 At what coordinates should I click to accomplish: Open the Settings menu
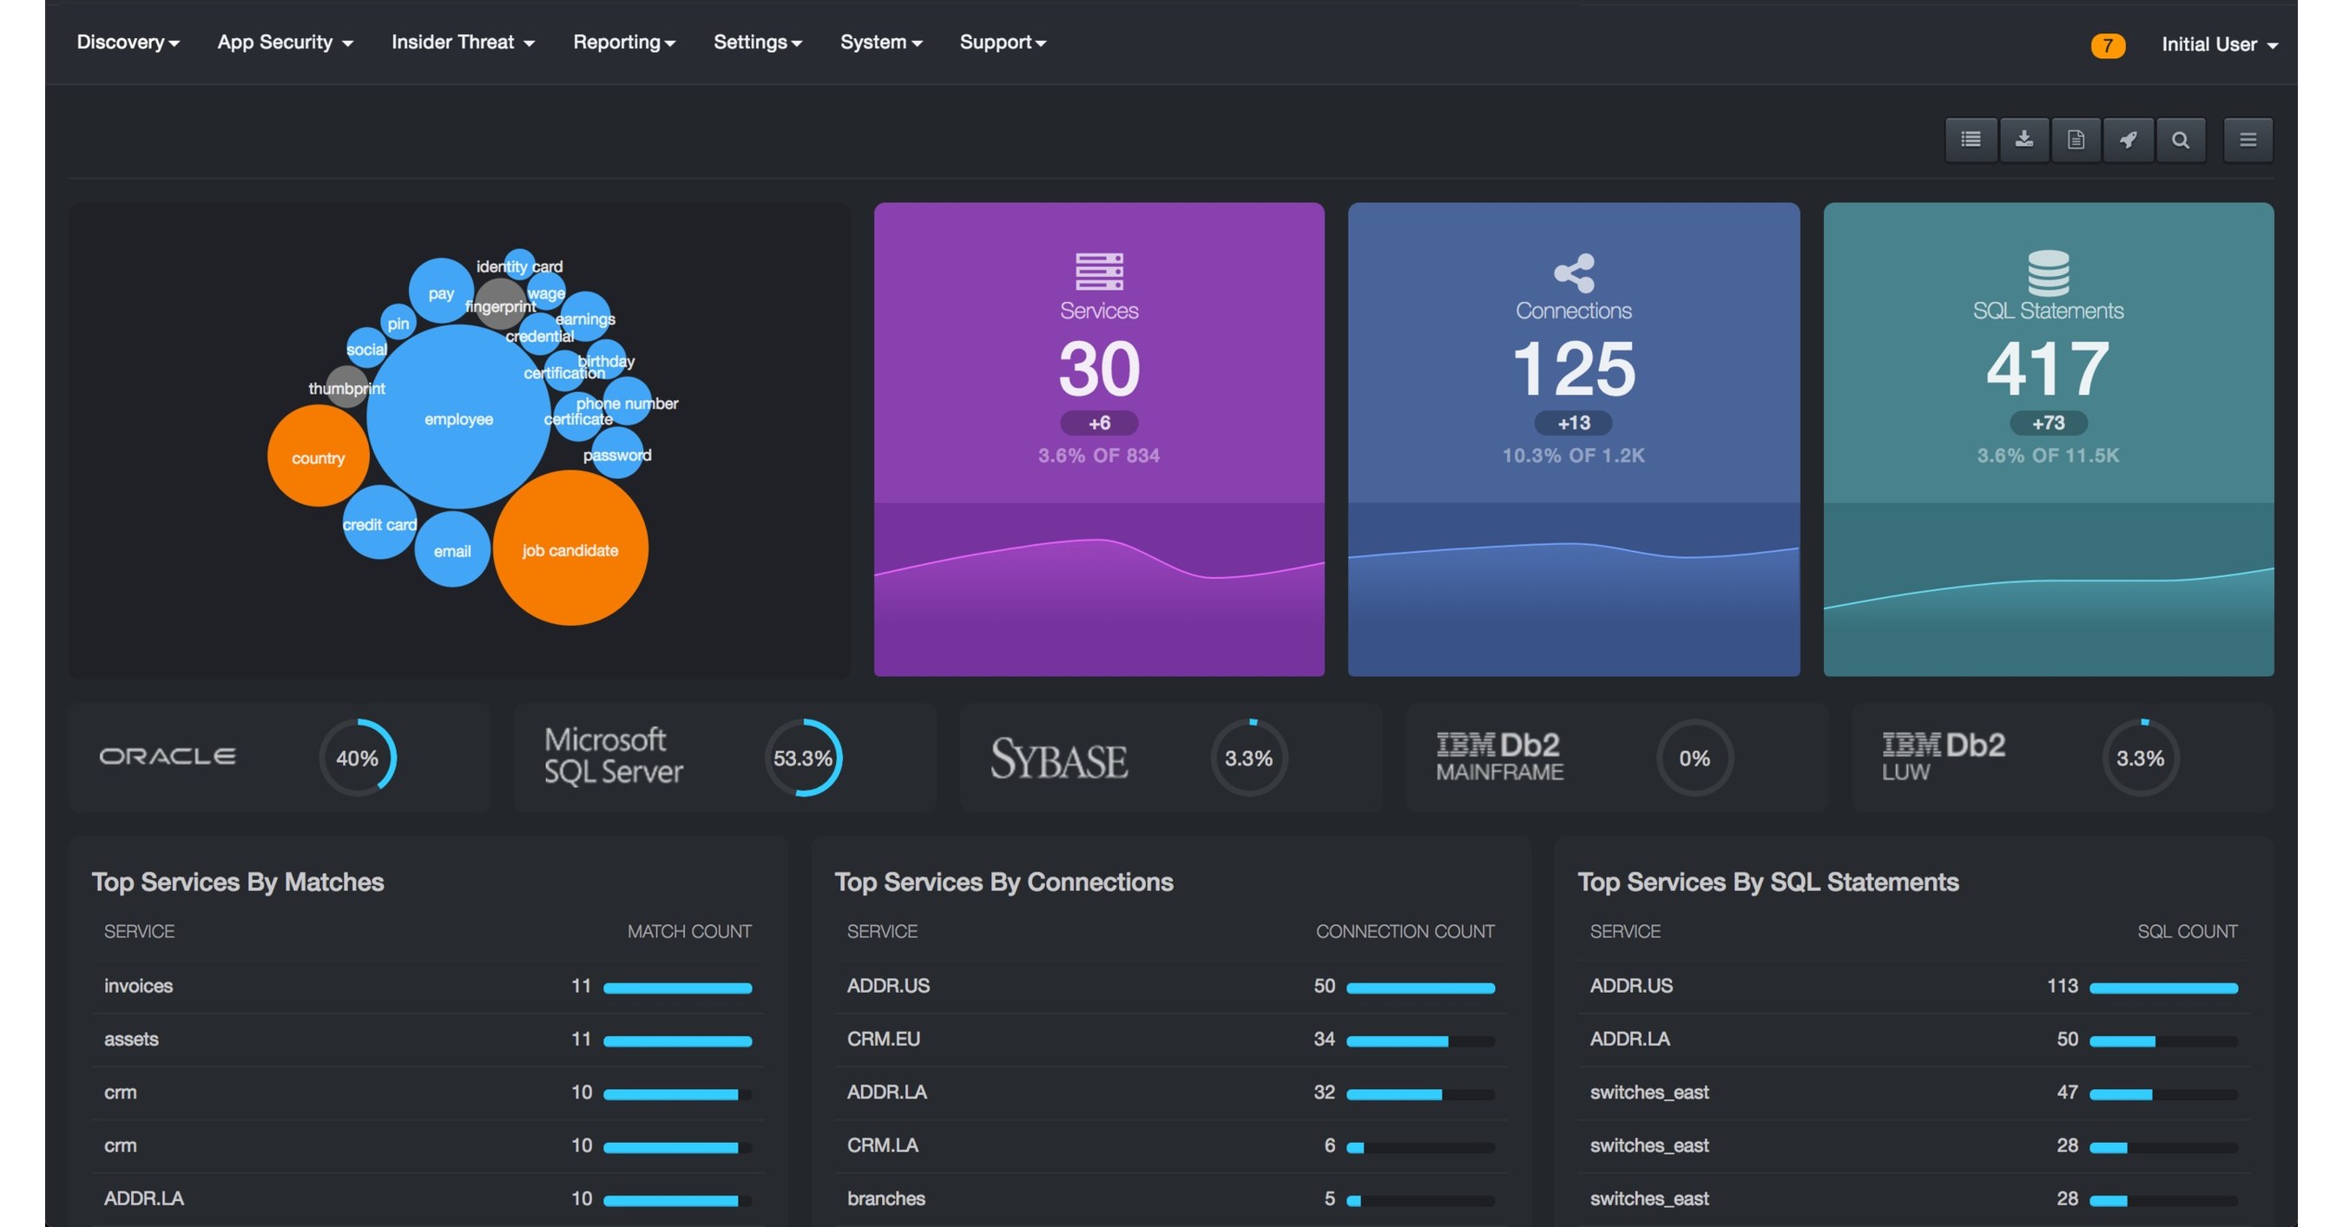[757, 43]
